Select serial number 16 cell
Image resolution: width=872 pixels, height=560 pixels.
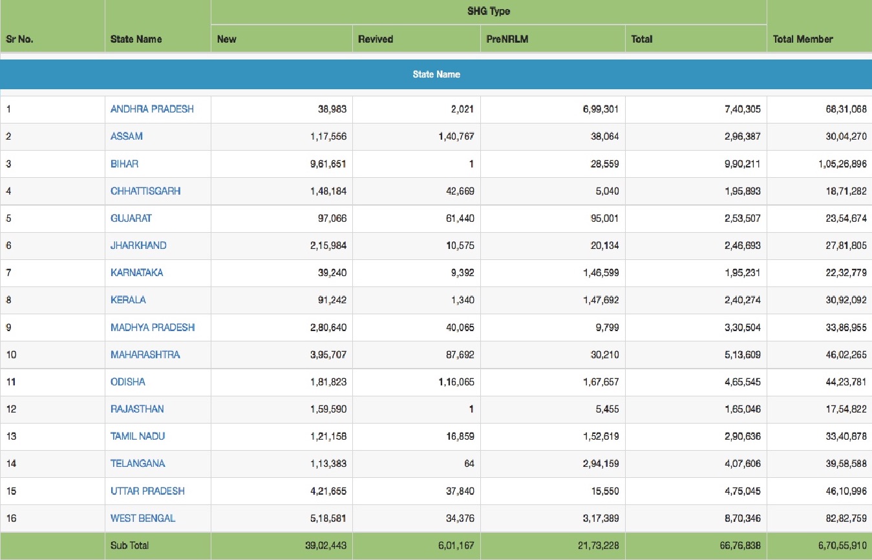[x=52, y=519]
